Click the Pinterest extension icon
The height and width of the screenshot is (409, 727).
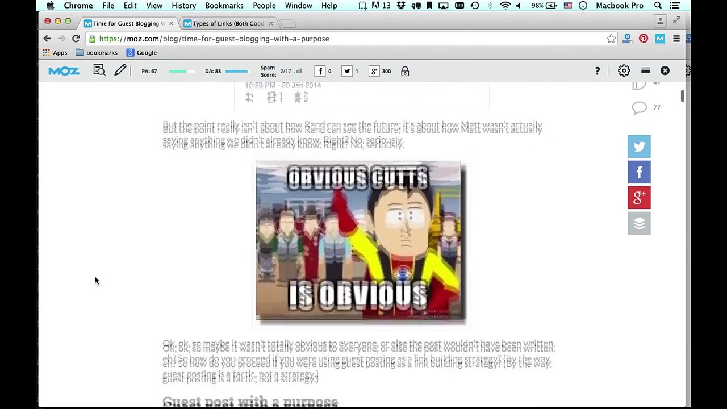coord(644,39)
